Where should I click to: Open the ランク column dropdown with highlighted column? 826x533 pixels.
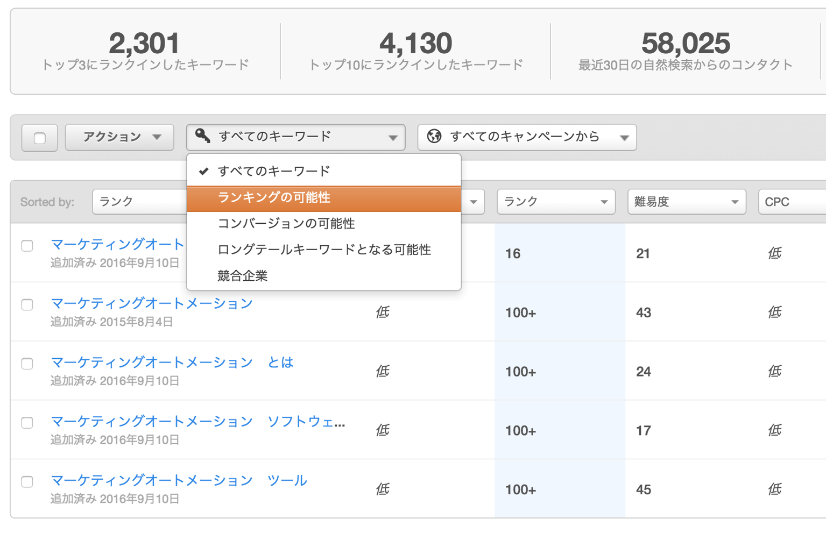[555, 202]
